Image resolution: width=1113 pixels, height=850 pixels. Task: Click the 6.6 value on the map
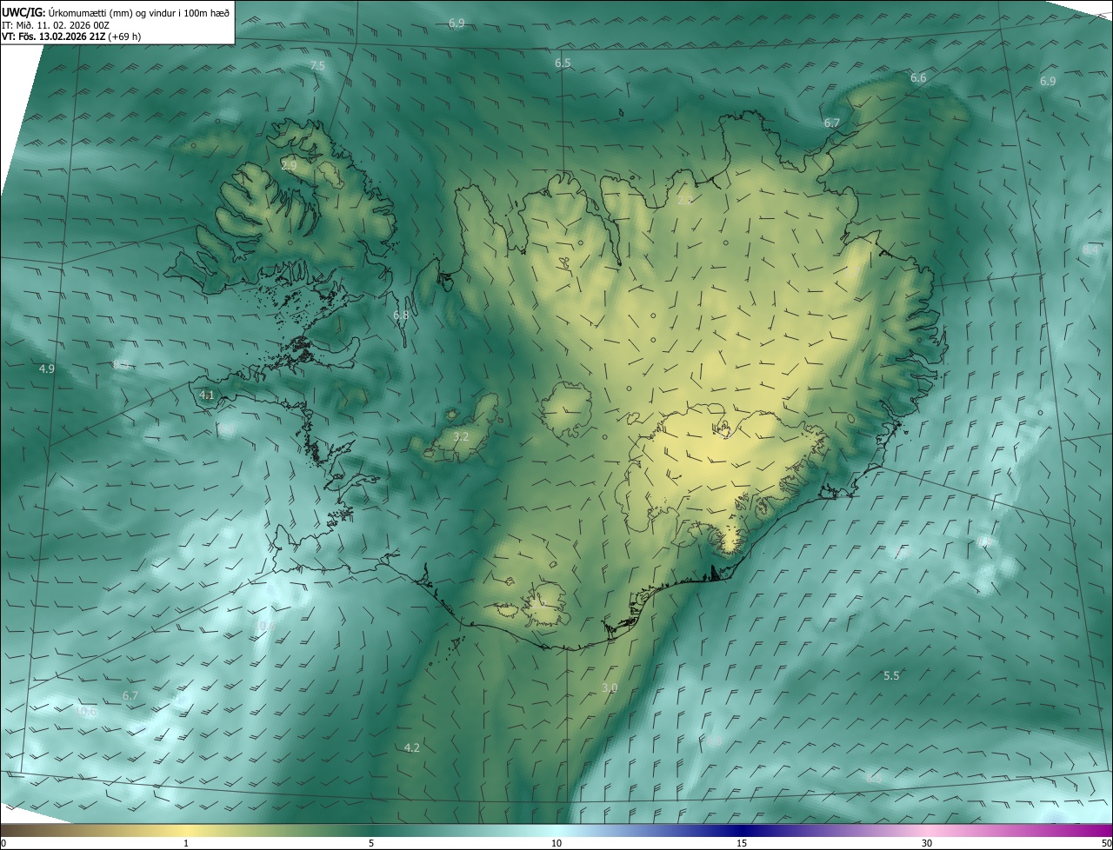click(918, 78)
